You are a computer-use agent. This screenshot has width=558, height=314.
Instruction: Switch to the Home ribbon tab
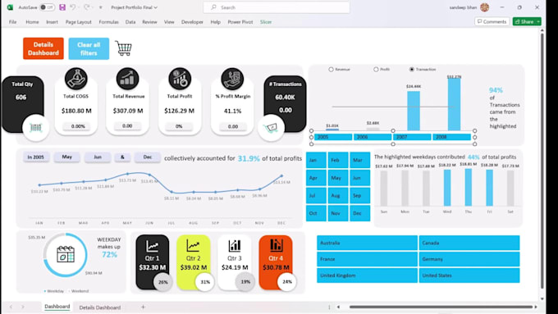(32, 21)
